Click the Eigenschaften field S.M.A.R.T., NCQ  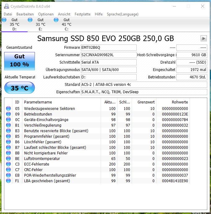144,92
